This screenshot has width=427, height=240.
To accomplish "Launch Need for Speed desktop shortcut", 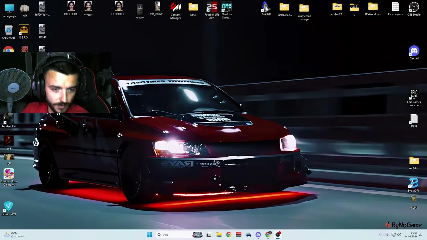I will coord(227,11).
